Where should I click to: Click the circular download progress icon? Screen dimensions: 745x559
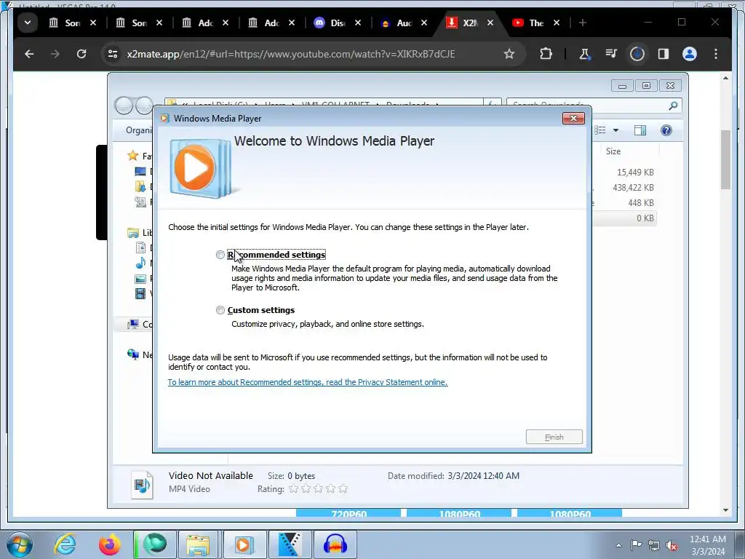coord(637,54)
